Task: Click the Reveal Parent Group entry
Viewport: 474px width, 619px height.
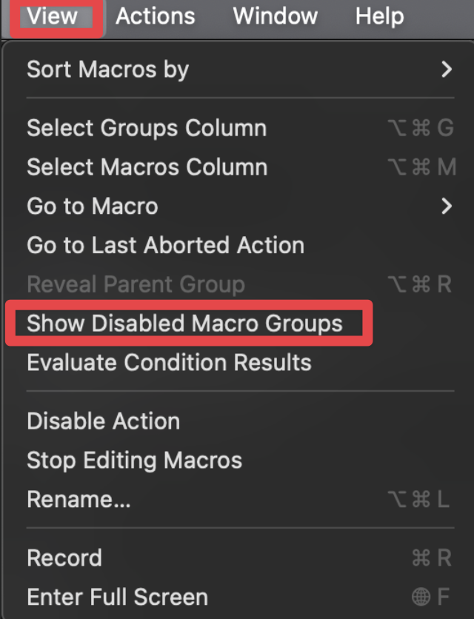Action: pos(136,284)
